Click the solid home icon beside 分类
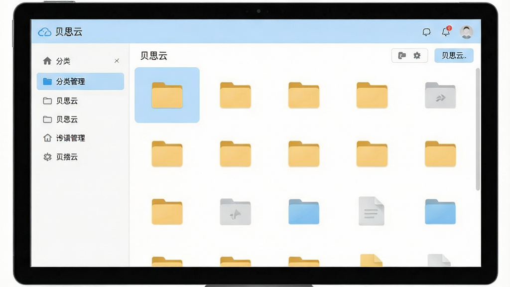 (47, 60)
